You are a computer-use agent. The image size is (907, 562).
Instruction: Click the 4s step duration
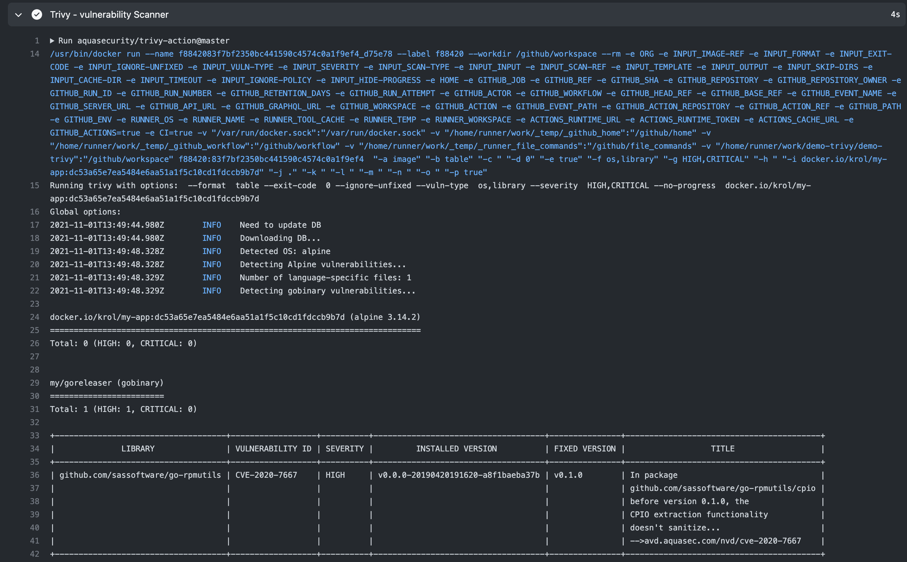895,14
